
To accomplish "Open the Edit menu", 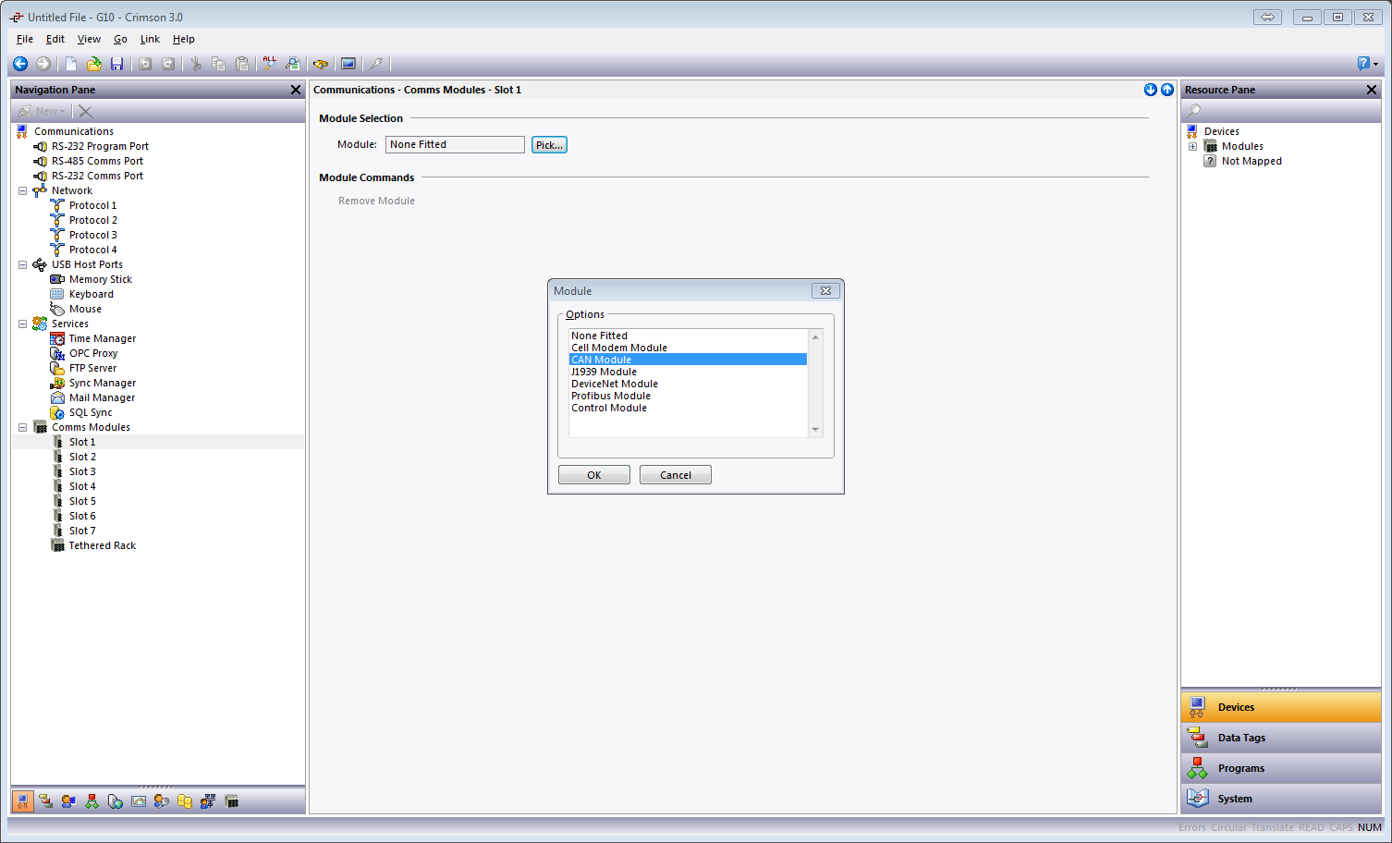I will 55,39.
